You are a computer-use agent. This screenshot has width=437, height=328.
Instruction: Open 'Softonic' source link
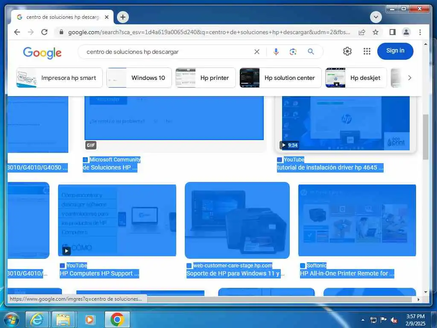[316, 266]
